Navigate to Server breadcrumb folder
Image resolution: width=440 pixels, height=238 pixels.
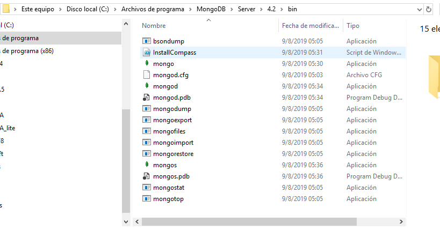click(247, 9)
